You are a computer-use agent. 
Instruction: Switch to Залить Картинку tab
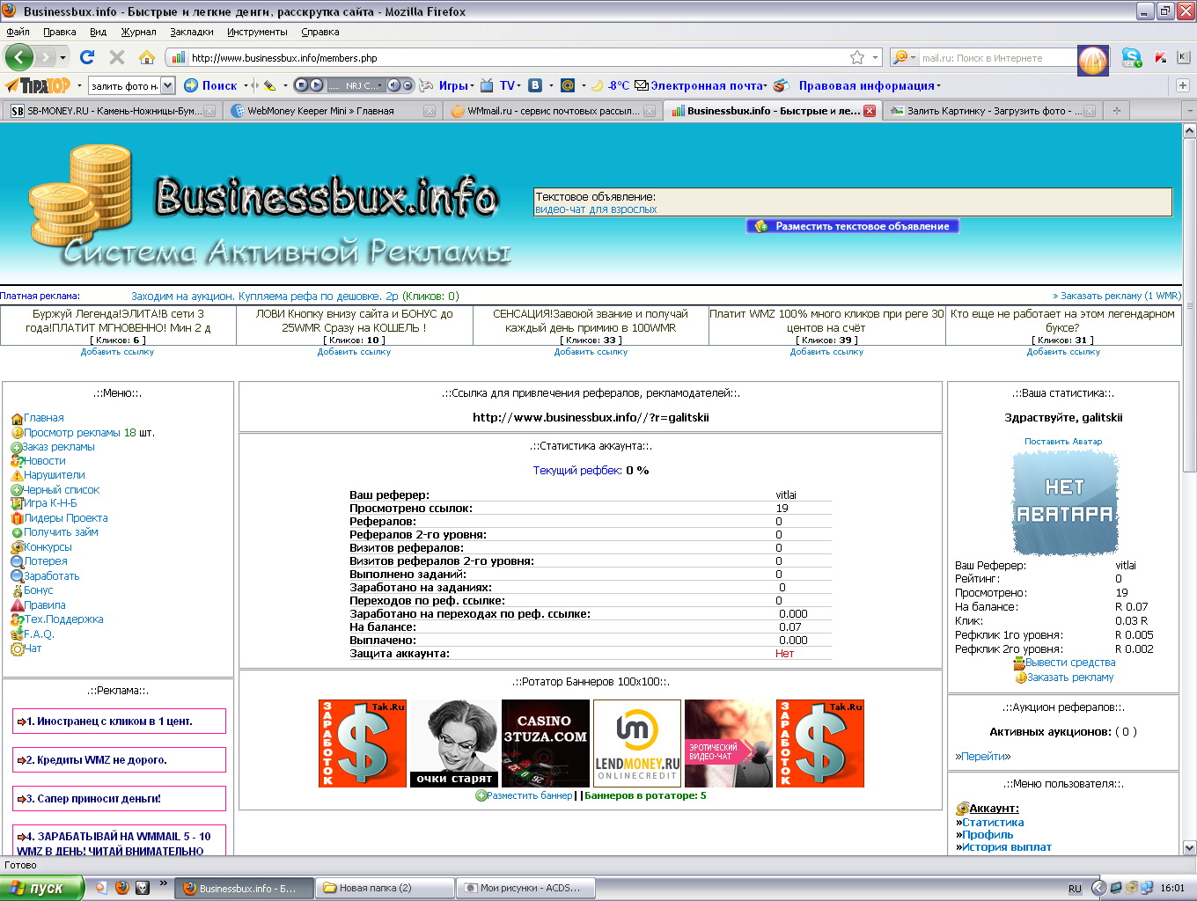click(992, 111)
